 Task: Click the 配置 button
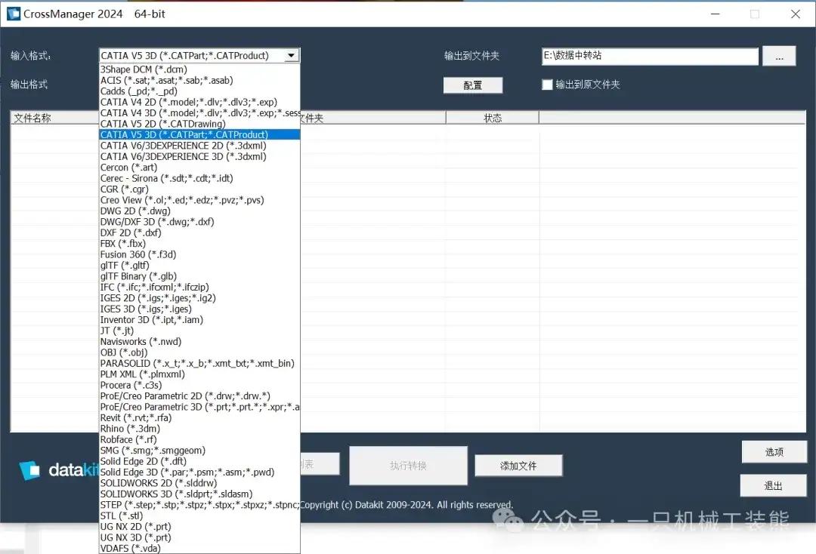pyautogui.click(x=472, y=85)
